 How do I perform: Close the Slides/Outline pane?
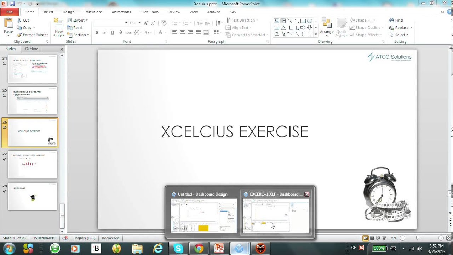62,49
